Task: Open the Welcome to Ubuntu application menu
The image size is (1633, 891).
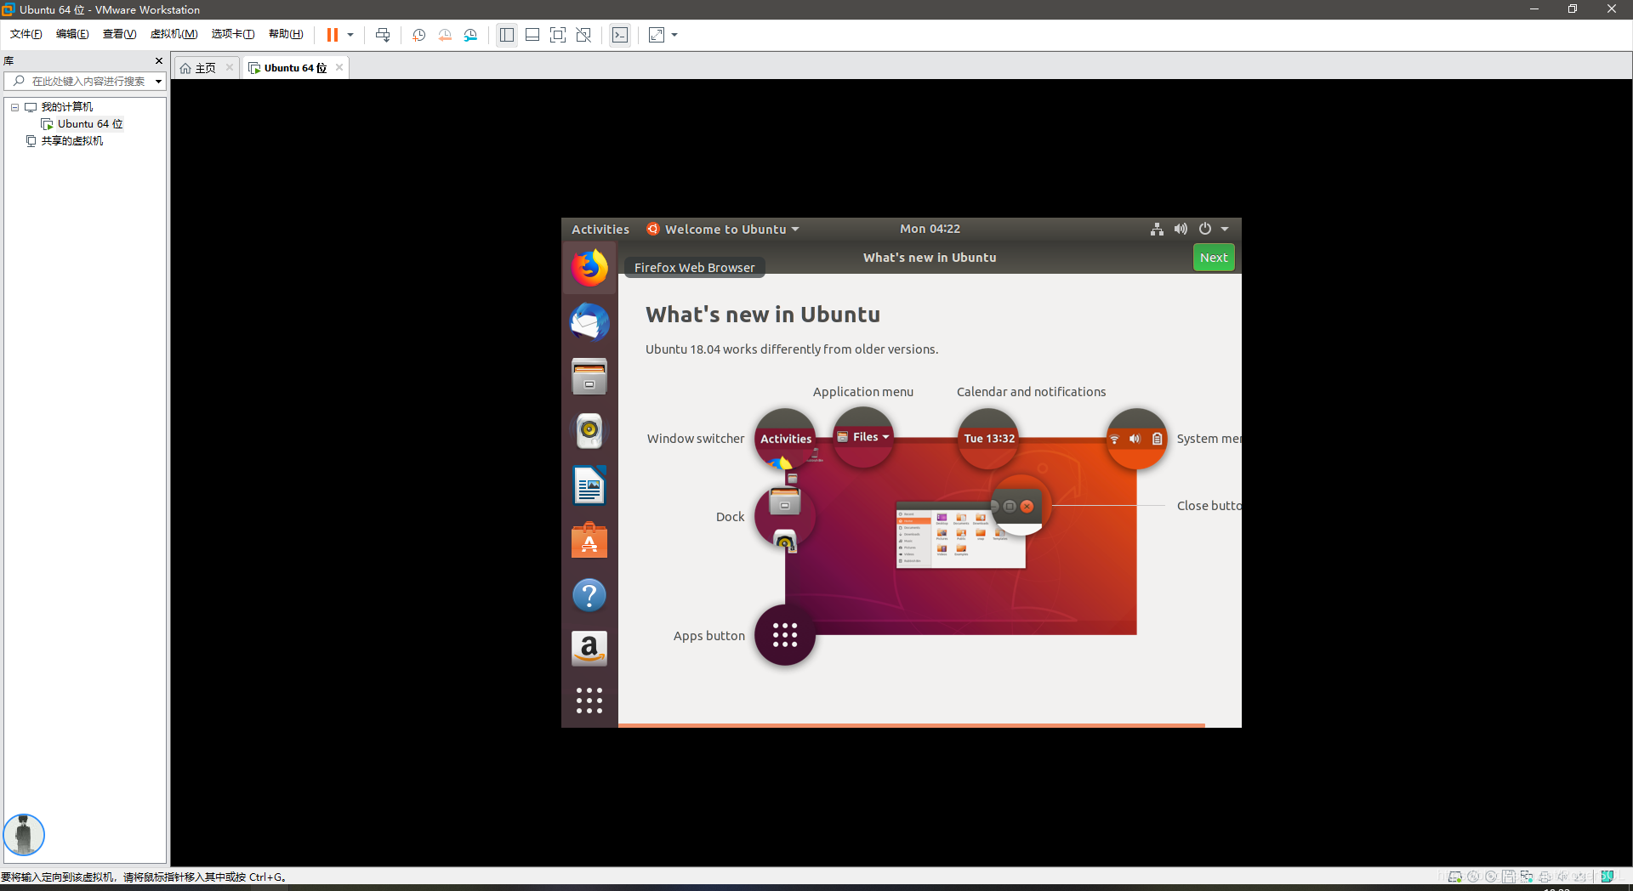Action: pyautogui.click(x=723, y=230)
